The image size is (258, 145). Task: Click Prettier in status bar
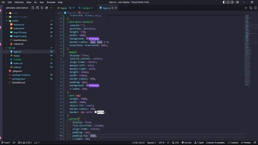click(x=246, y=143)
